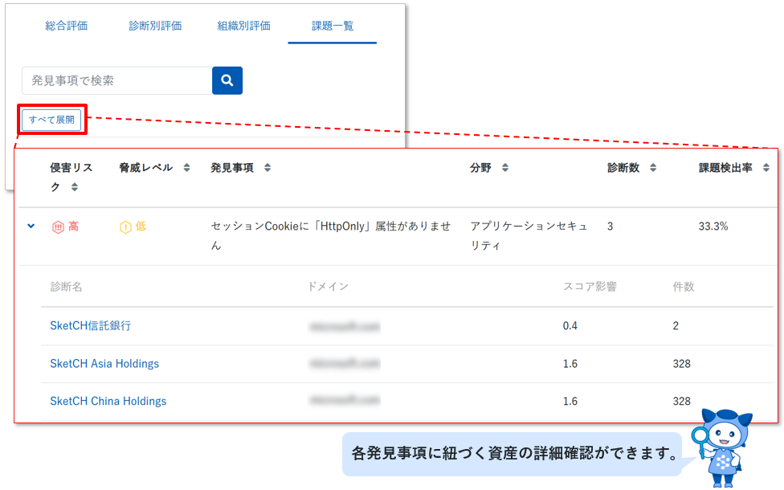The width and height of the screenshot is (784, 490).
Task: Open the SketCH China Holdings link
Action: (x=108, y=401)
